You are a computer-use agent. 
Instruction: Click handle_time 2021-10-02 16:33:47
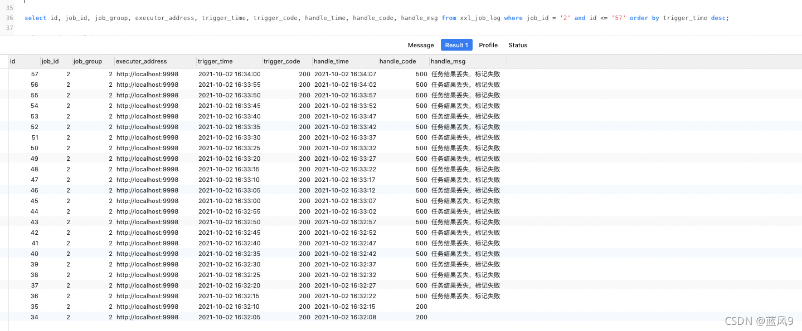click(x=346, y=116)
